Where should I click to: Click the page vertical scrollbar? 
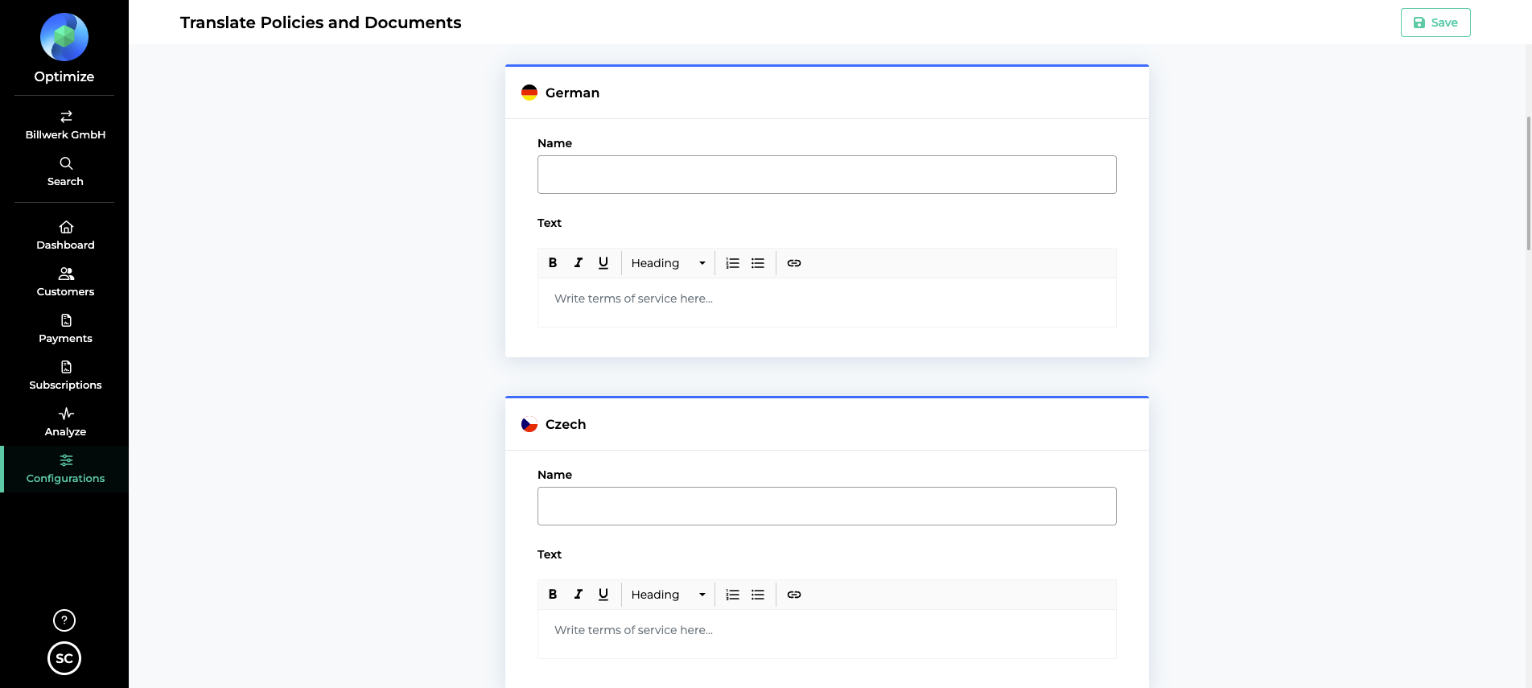click(1528, 183)
